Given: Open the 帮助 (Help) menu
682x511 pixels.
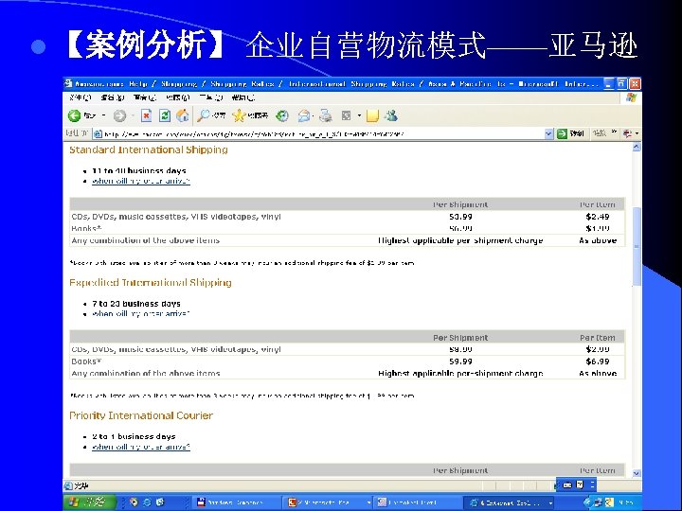Looking at the screenshot, I should pyautogui.click(x=243, y=97).
